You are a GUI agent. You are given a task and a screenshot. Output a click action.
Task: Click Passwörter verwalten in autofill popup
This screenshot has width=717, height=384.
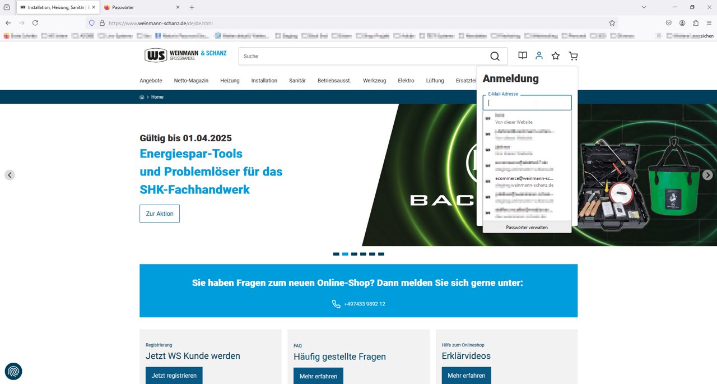pyautogui.click(x=527, y=227)
